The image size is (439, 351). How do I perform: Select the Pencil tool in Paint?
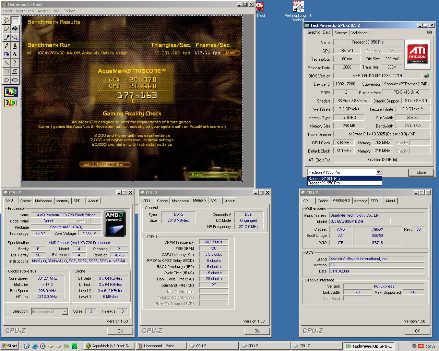tap(7, 46)
